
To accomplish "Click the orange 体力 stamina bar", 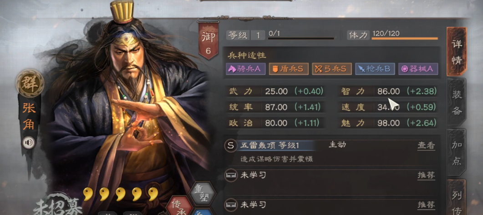I will point(404,39).
